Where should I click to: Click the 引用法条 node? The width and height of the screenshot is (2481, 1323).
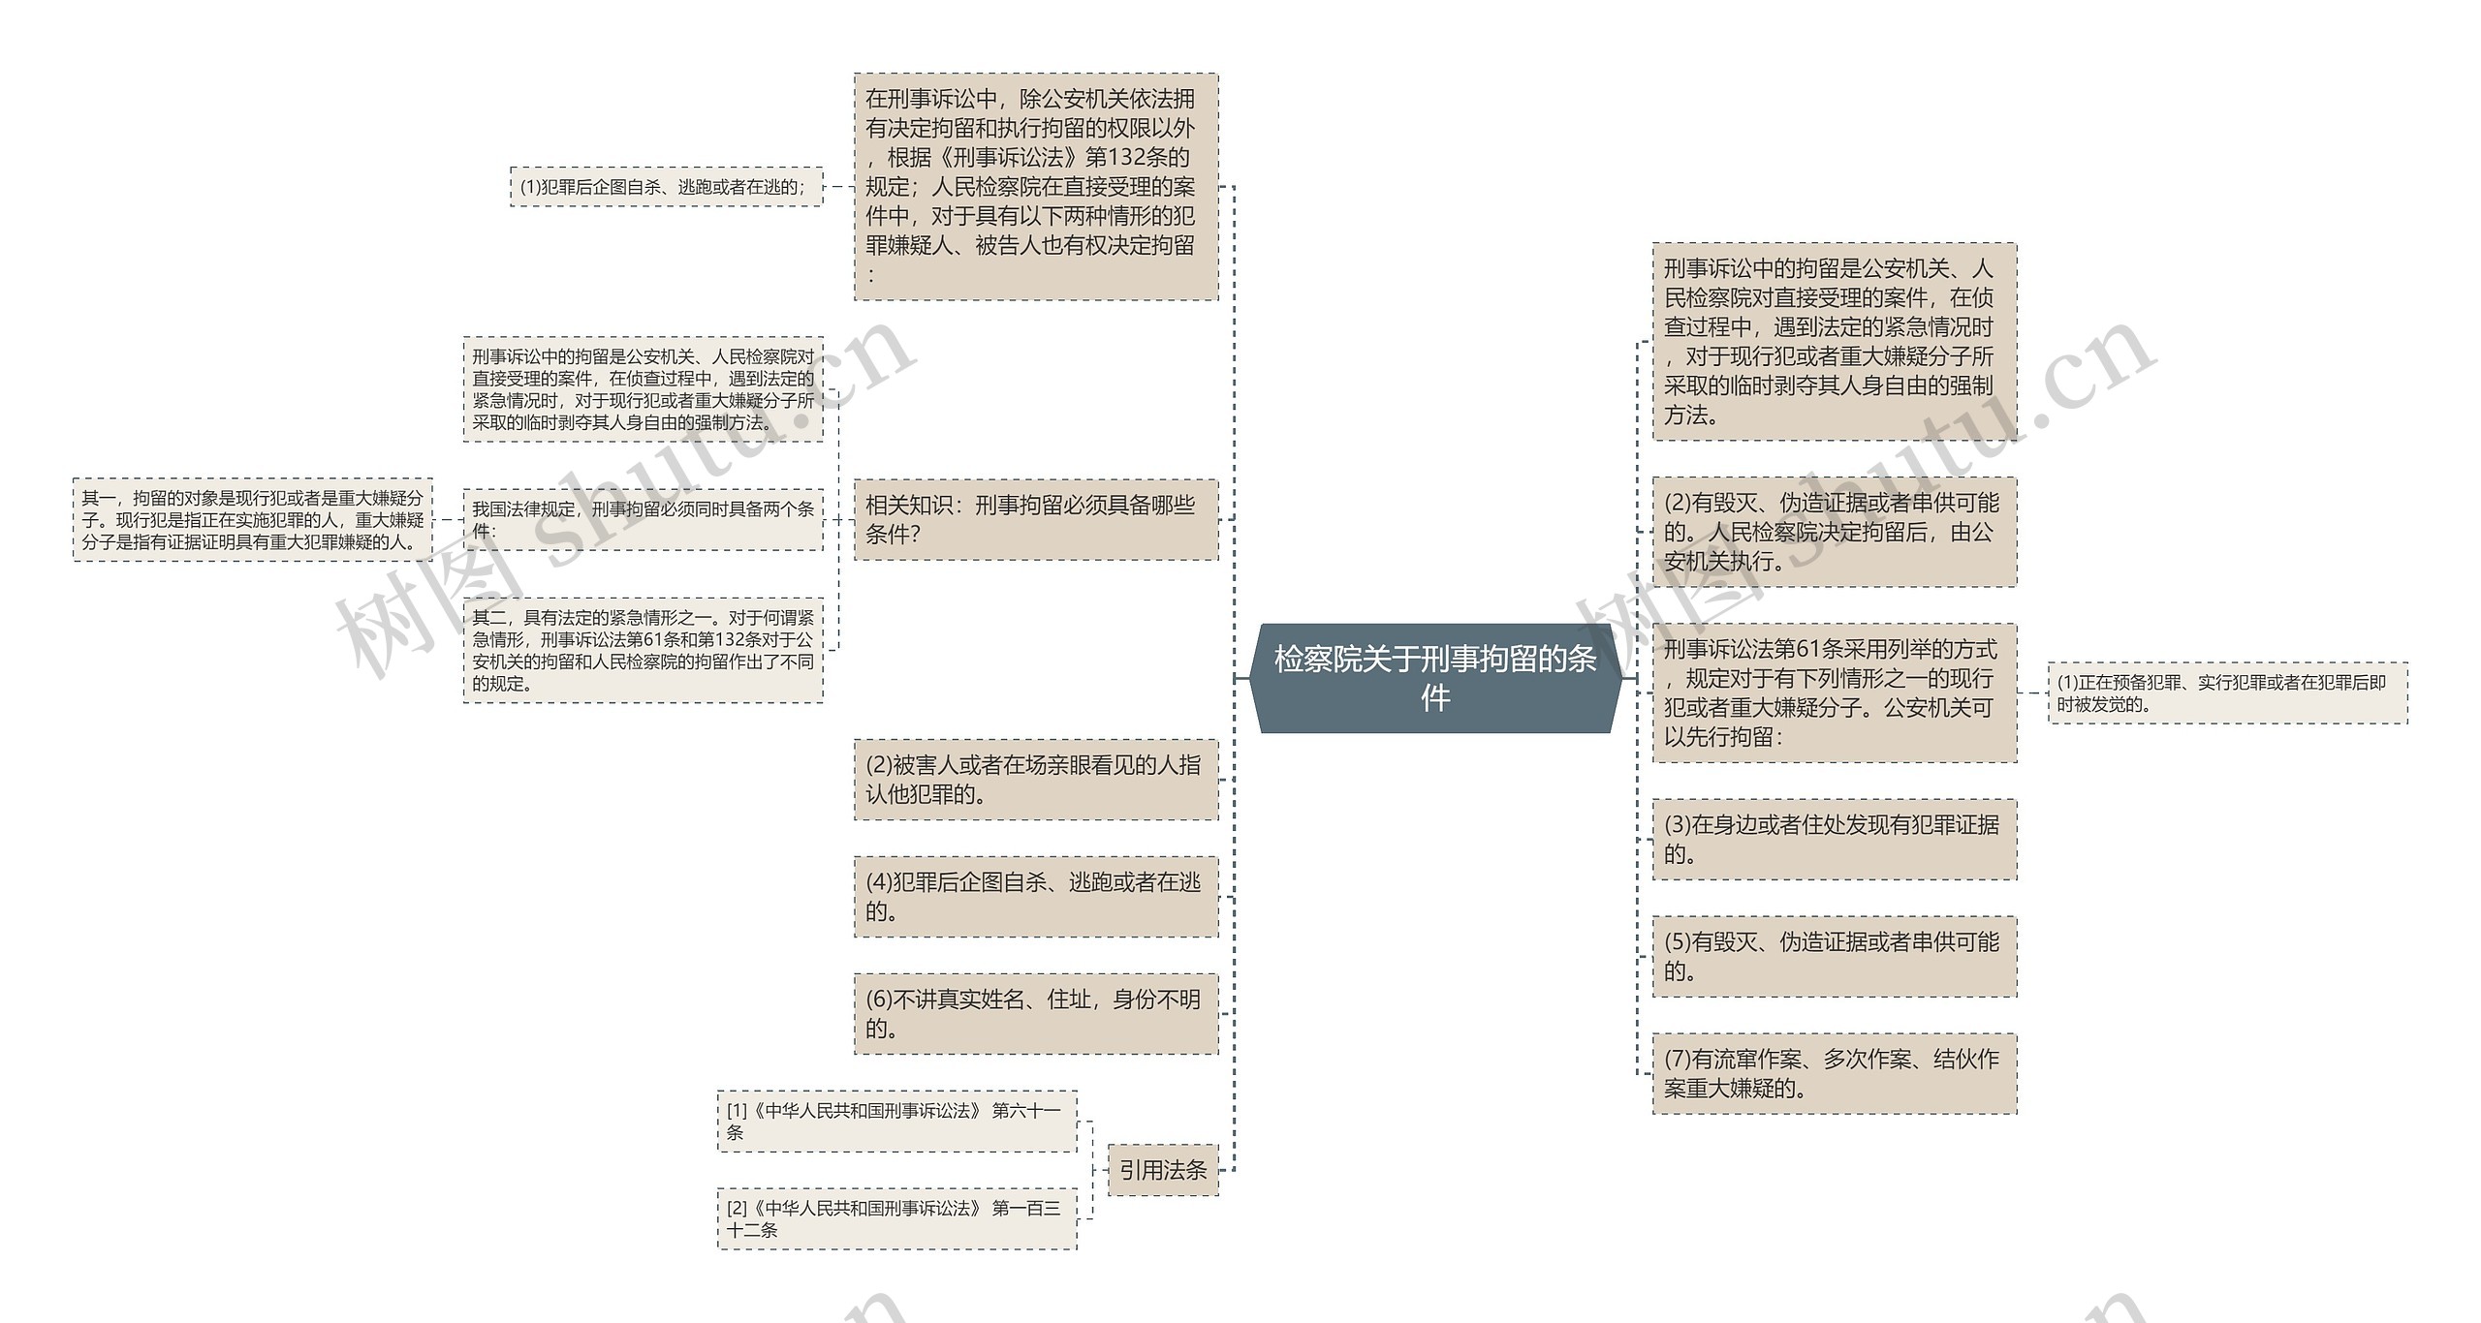[1162, 1170]
